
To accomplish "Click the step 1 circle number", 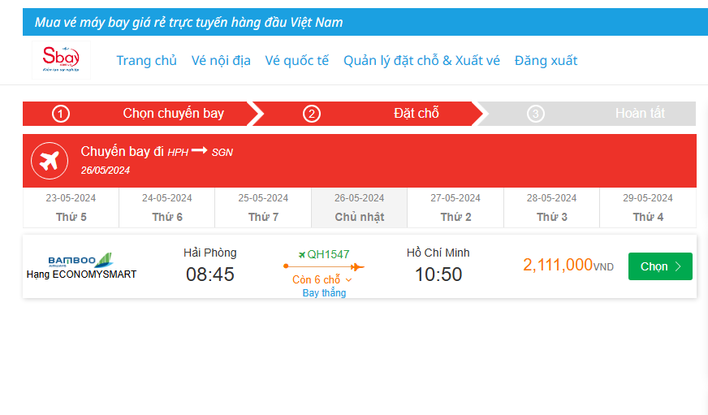I will click(60, 114).
